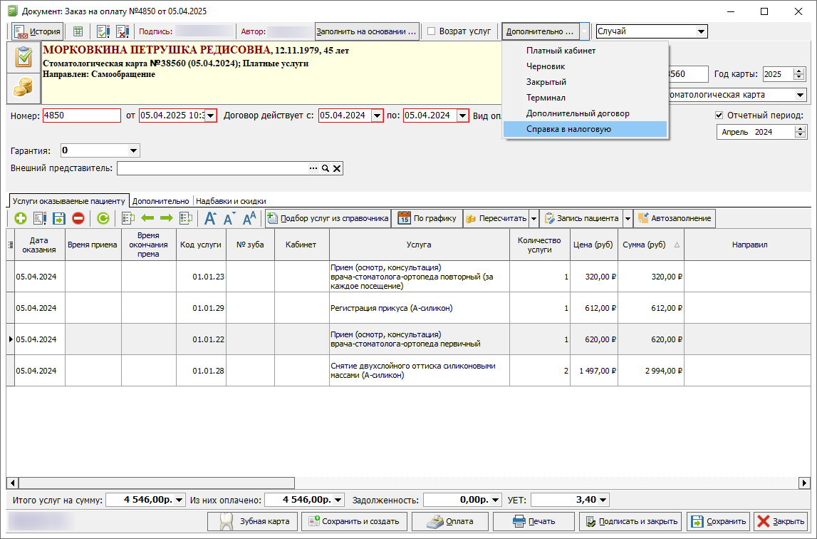Click the По графику button
The width and height of the screenshot is (817, 539).
[427, 219]
